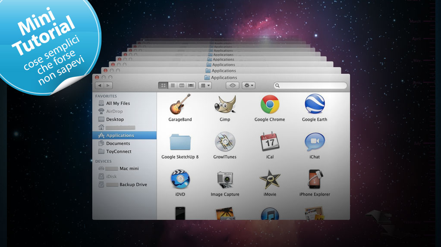Open the Action gear menu

tap(249, 85)
